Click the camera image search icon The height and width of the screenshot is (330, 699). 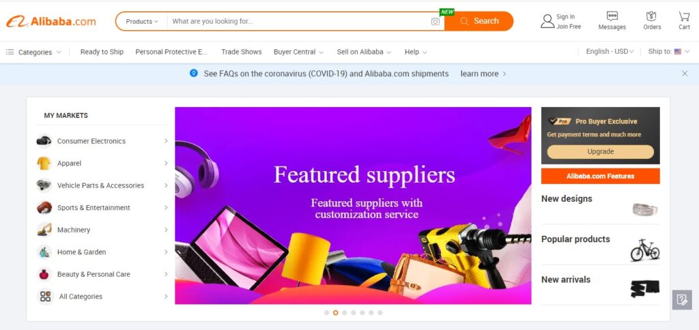[x=435, y=21]
